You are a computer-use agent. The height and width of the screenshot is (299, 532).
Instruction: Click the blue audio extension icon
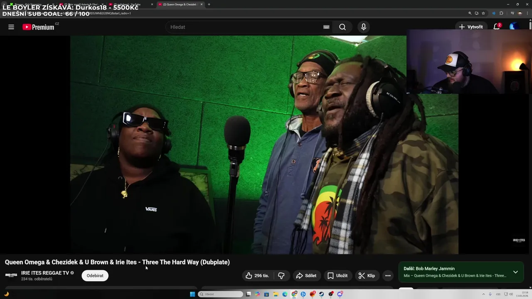494,13
